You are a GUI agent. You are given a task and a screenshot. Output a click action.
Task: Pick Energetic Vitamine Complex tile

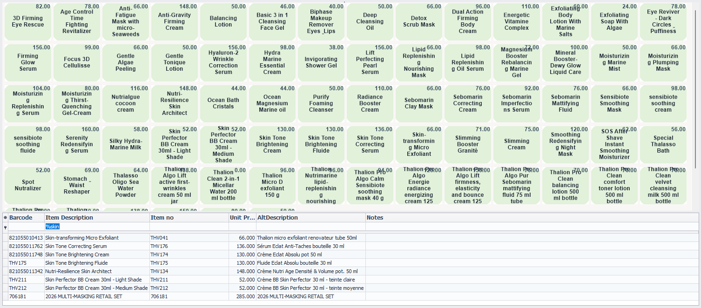[517, 22]
